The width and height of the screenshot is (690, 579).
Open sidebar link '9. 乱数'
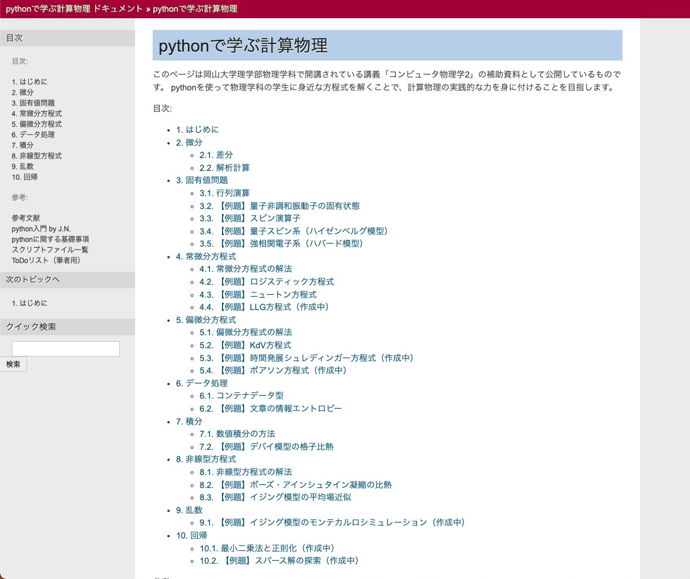pos(22,166)
